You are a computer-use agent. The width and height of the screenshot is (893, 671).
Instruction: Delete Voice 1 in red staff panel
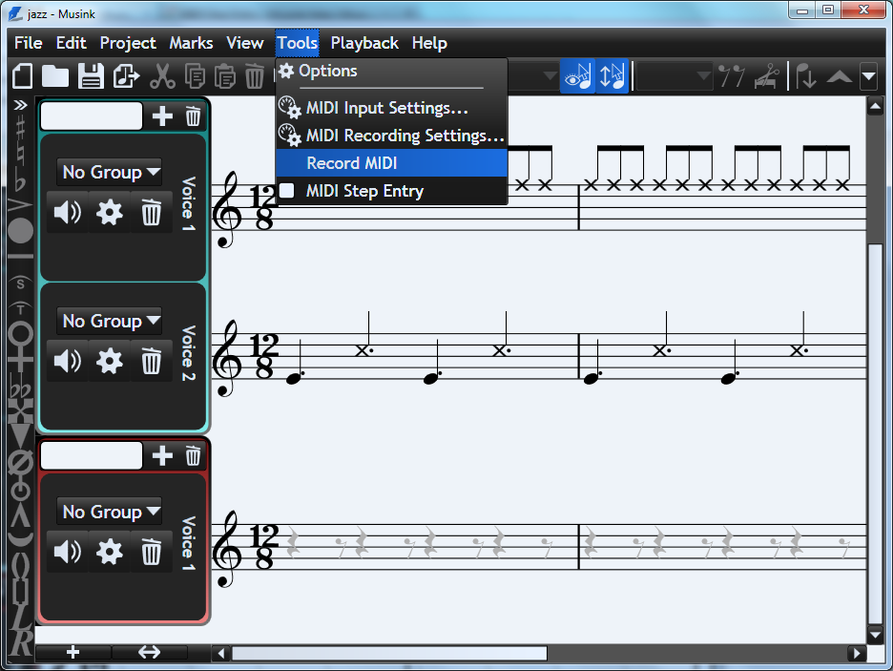point(151,552)
